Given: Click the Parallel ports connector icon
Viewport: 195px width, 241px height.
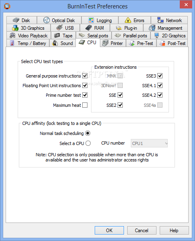Looking at the screenshot, I should (x=118, y=35).
